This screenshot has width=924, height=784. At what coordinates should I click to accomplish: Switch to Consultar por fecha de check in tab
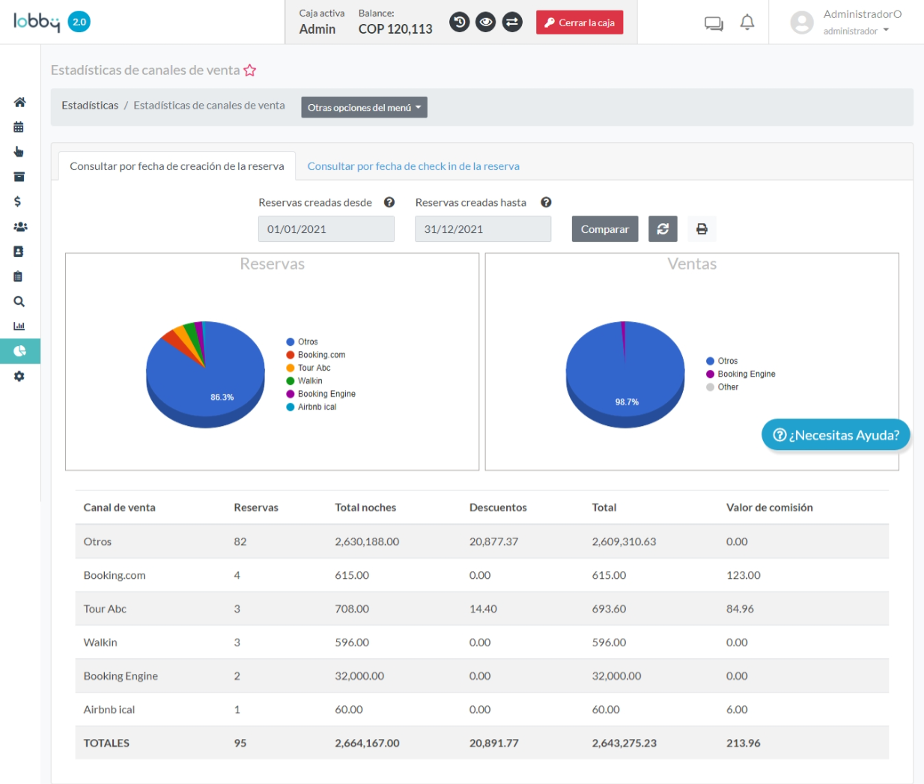tap(413, 166)
